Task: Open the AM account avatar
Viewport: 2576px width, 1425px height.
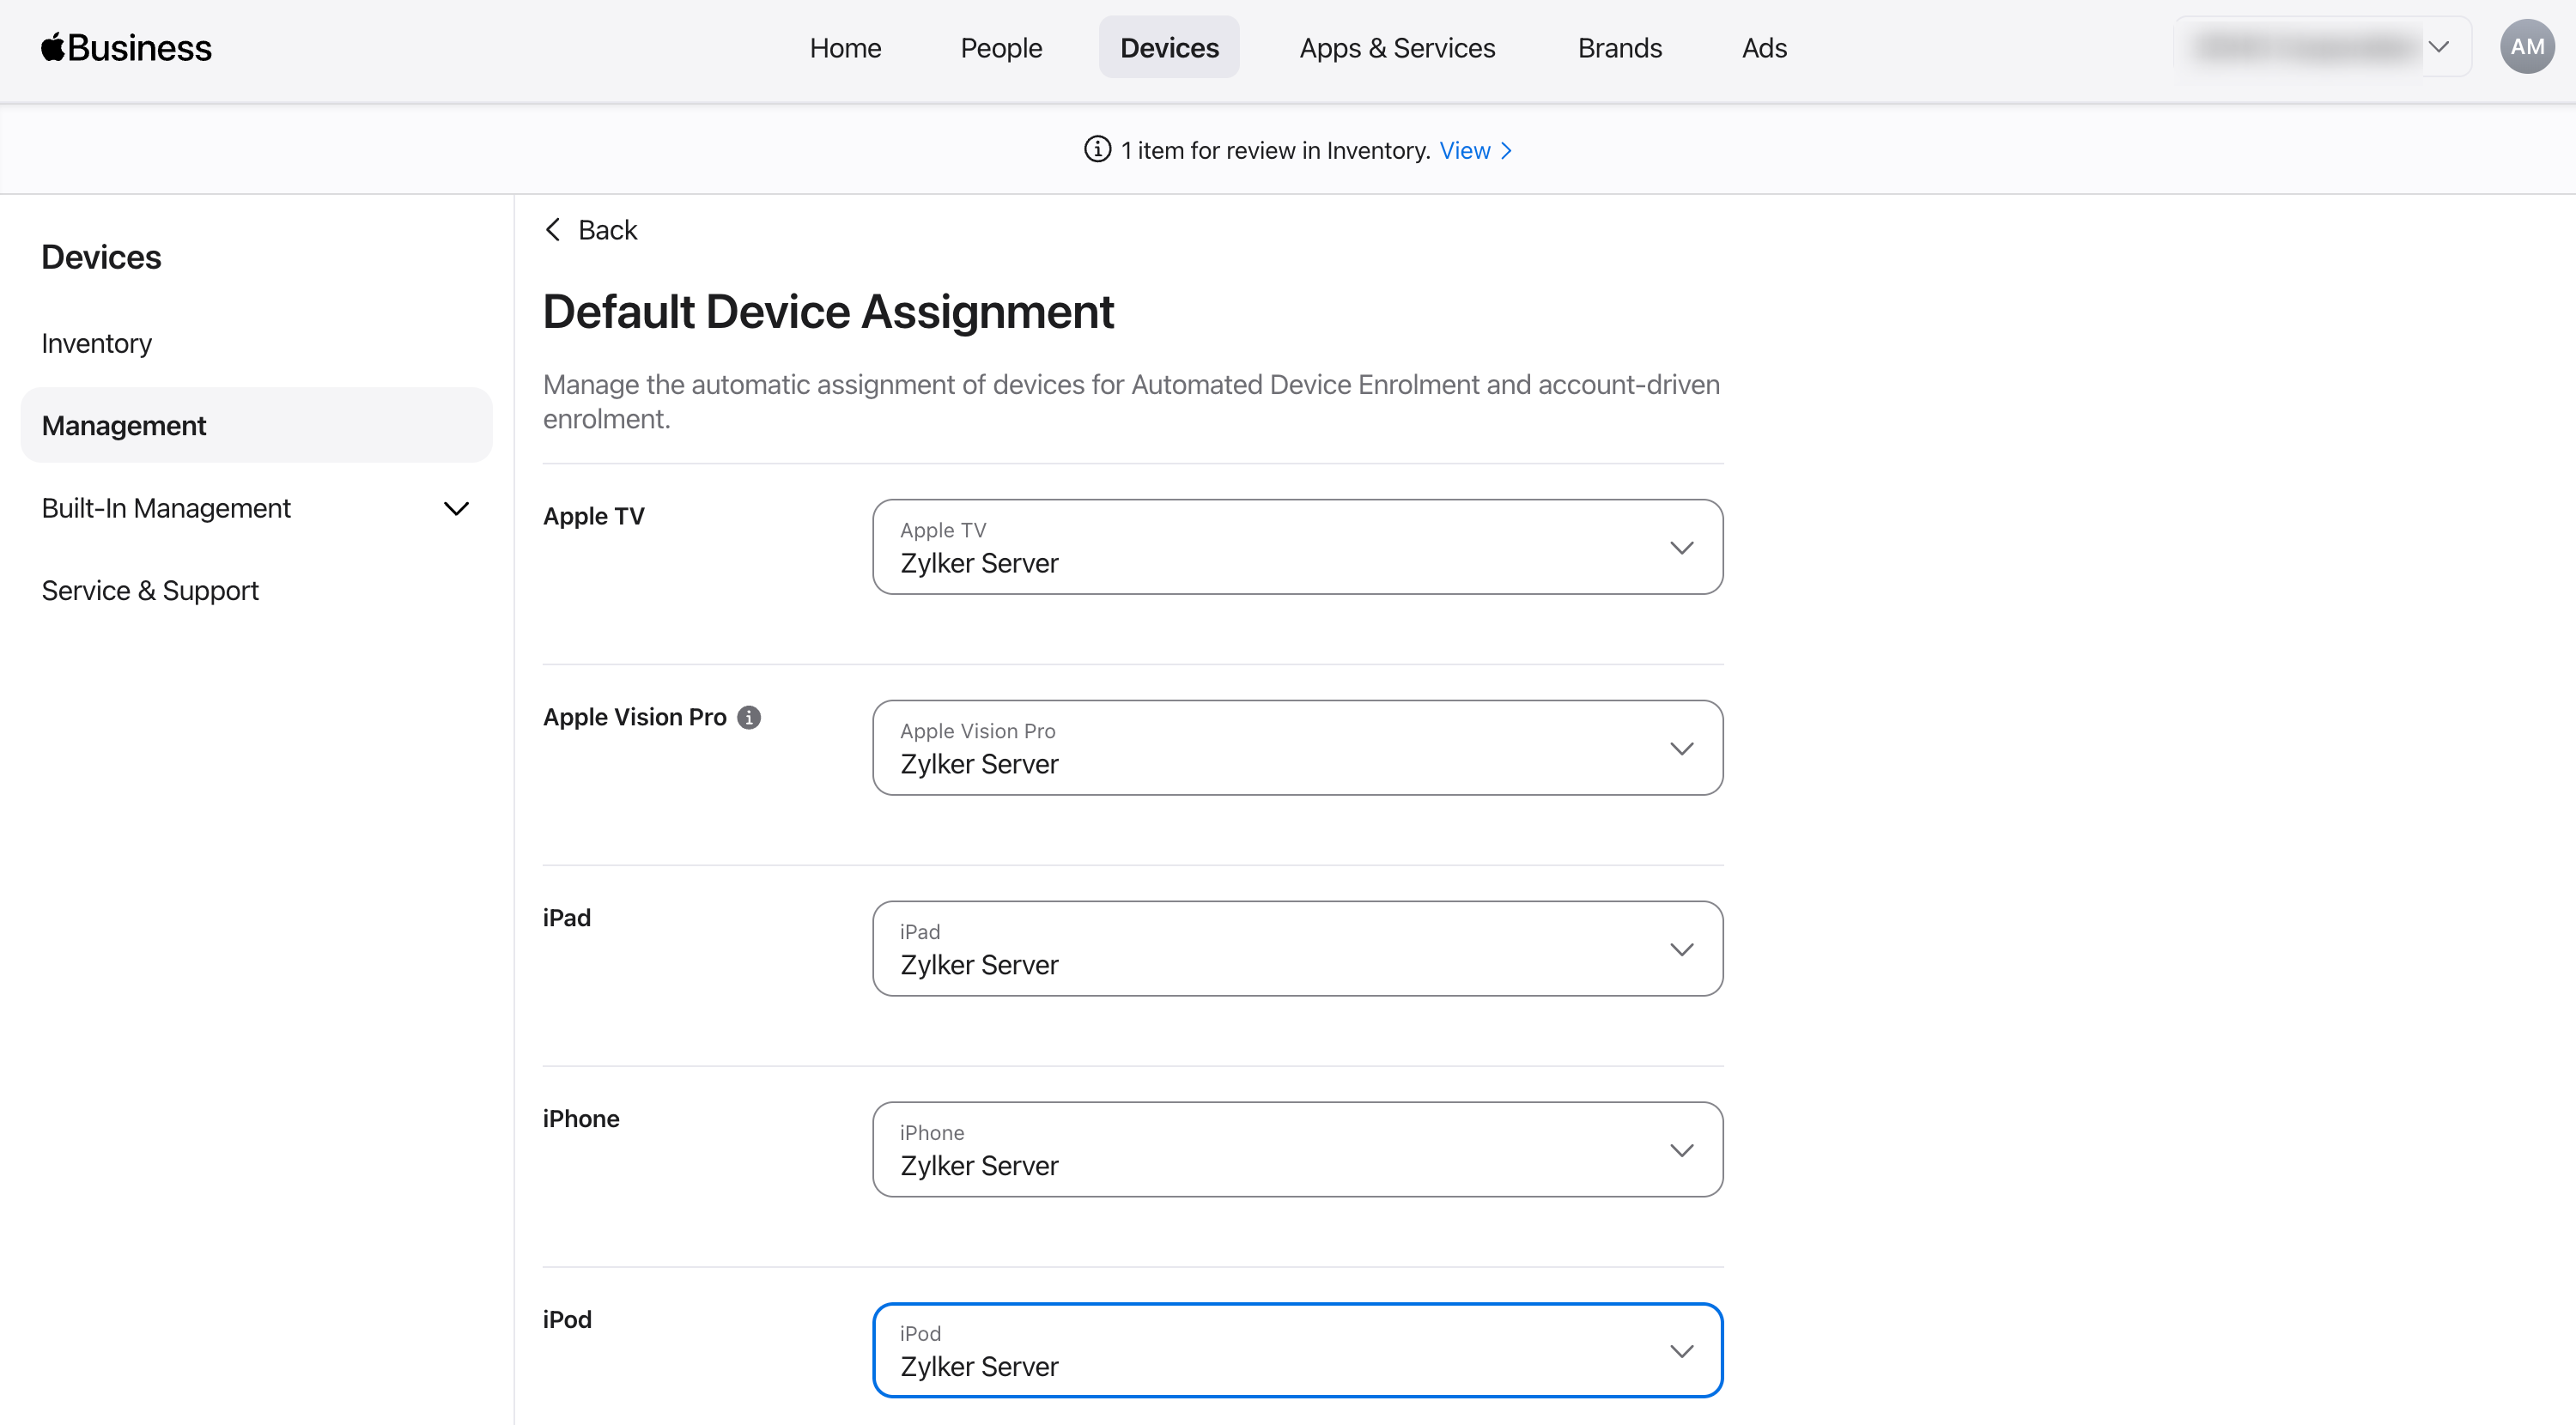Action: click(2526, 47)
